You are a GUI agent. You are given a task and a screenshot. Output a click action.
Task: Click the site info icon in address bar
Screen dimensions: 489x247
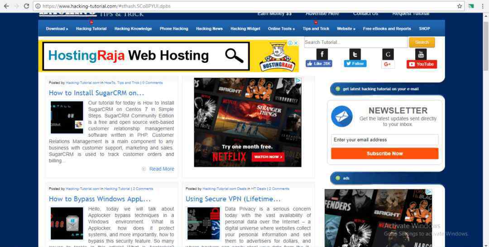pyautogui.click(x=38, y=6)
